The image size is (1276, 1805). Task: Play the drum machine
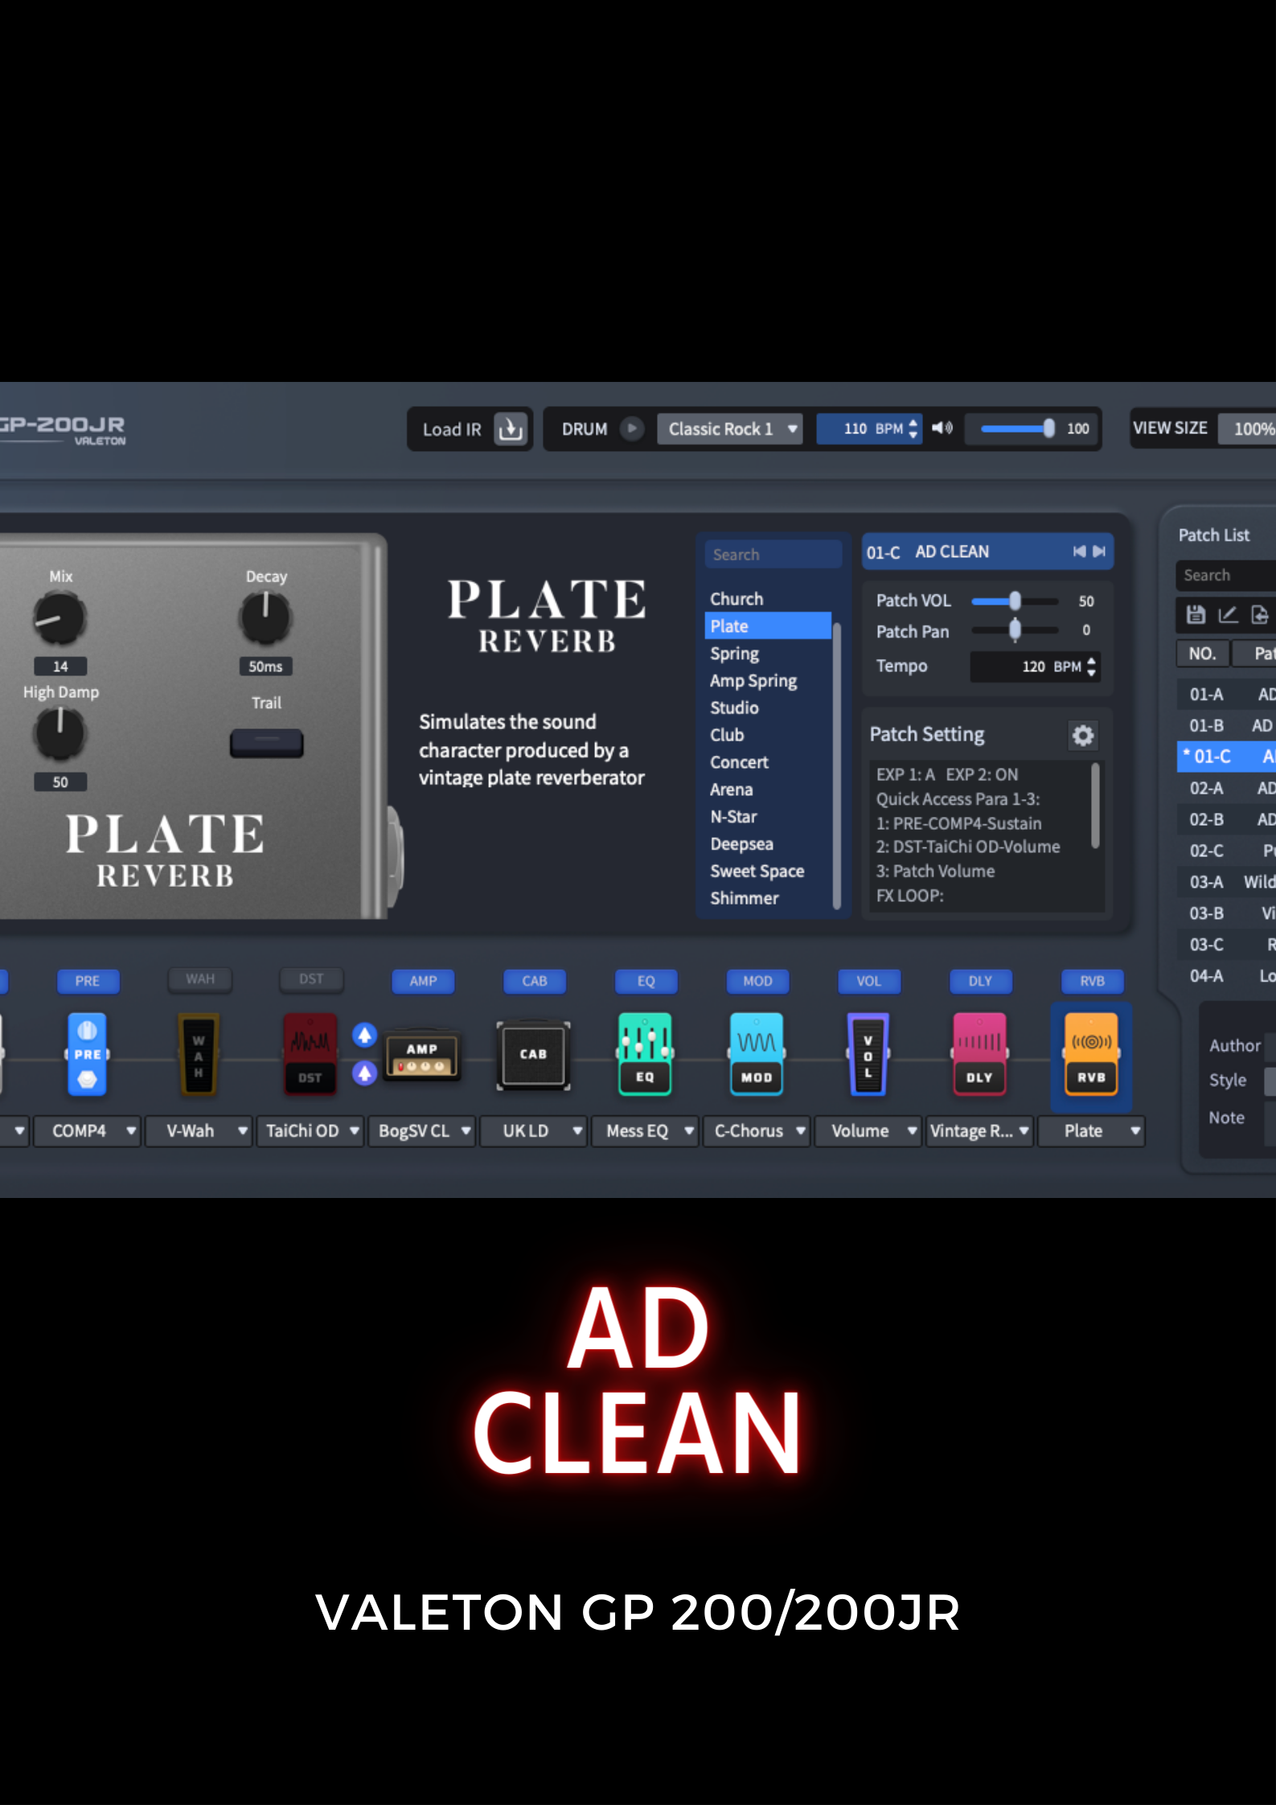click(x=632, y=429)
